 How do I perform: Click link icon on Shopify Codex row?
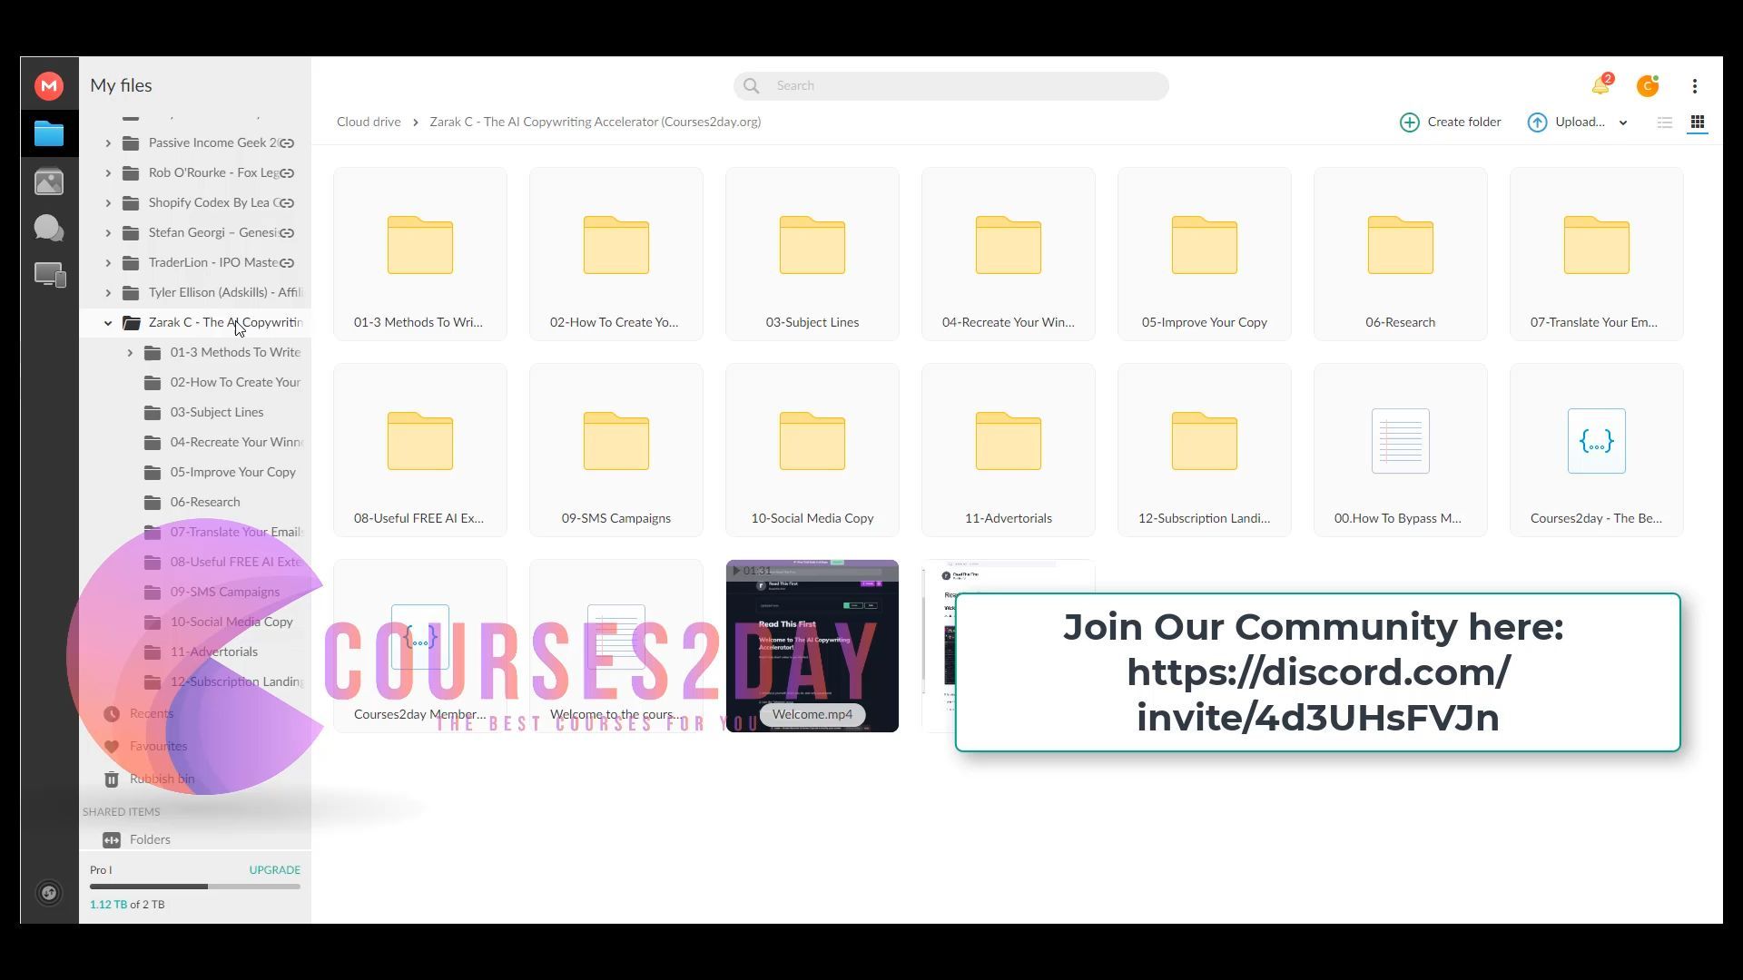click(x=286, y=202)
